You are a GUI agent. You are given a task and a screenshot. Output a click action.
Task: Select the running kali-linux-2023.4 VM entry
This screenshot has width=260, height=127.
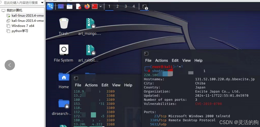point(25,16)
